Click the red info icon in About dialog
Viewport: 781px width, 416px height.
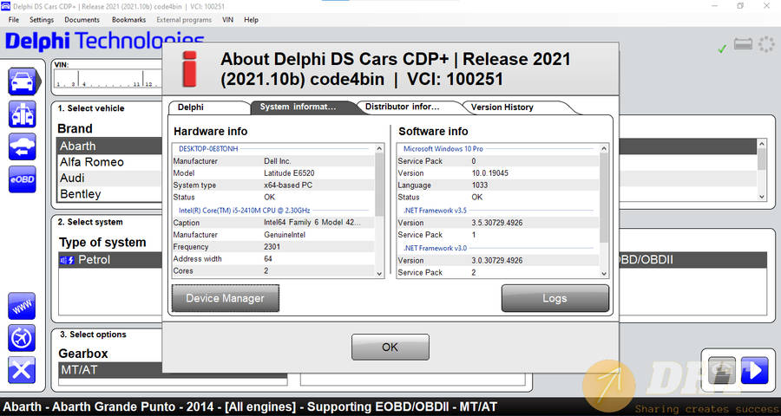(x=190, y=68)
